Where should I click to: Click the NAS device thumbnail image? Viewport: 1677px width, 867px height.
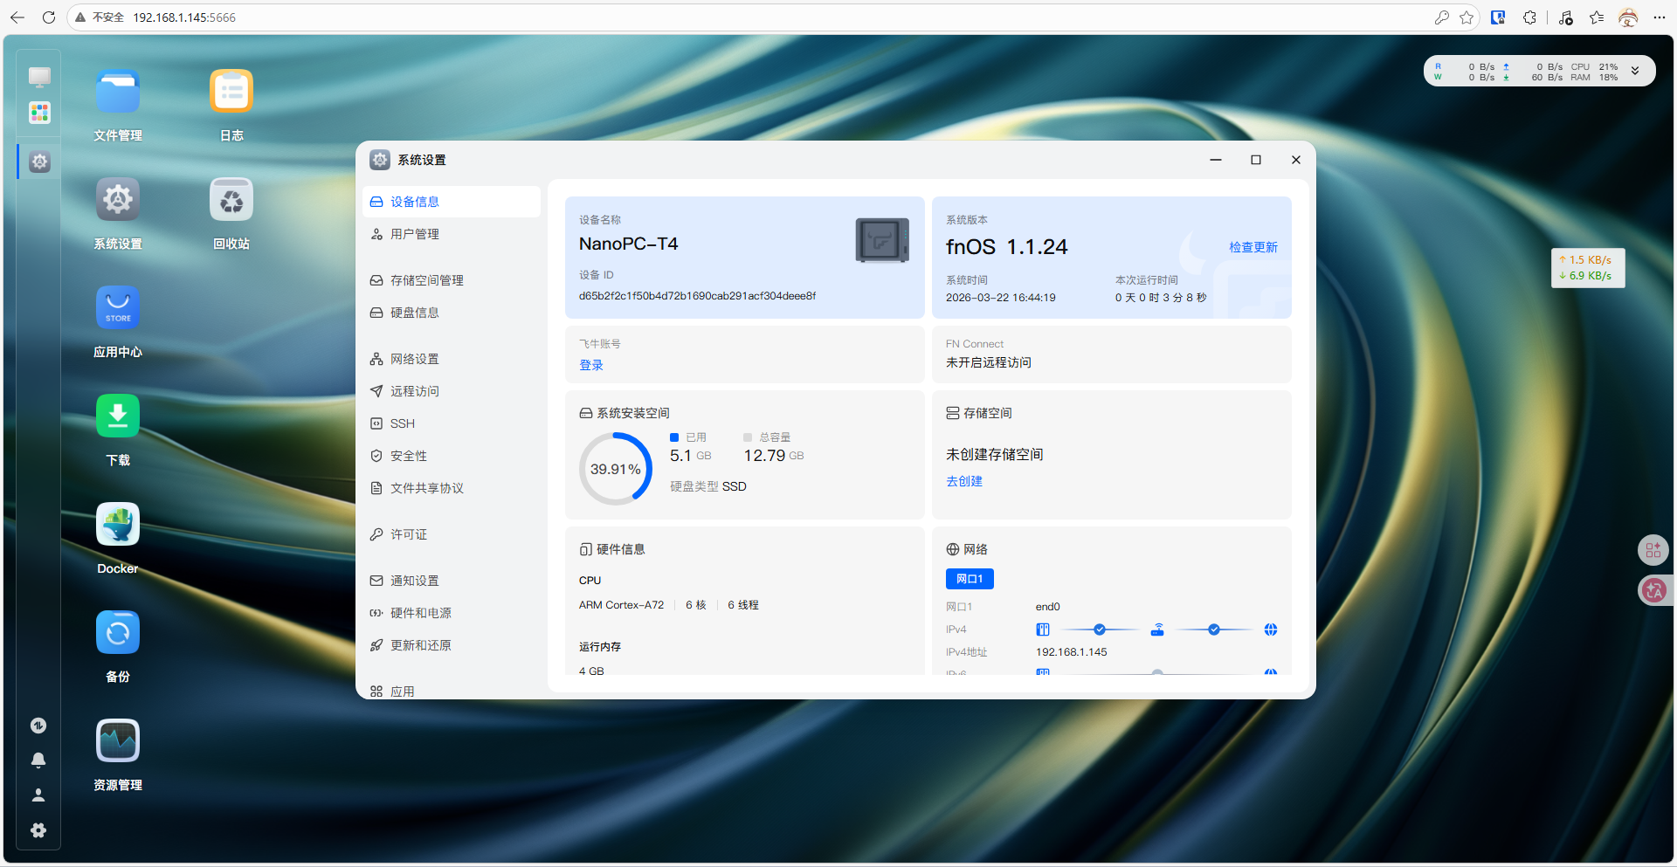(x=882, y=240)
